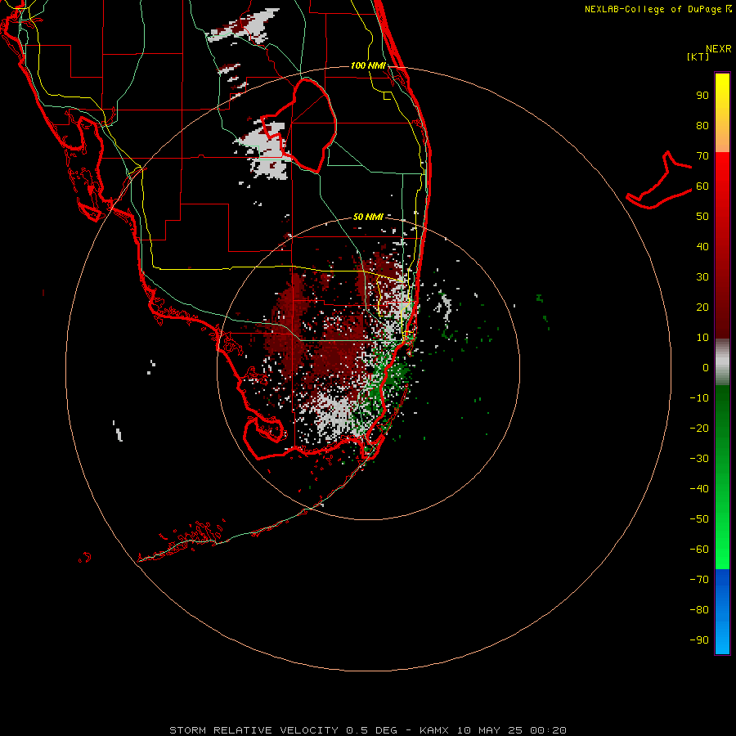Viewport: 736px width, 736px height.
Task: Click the -10 value on the velocity scale
Action: click(699, 398)
